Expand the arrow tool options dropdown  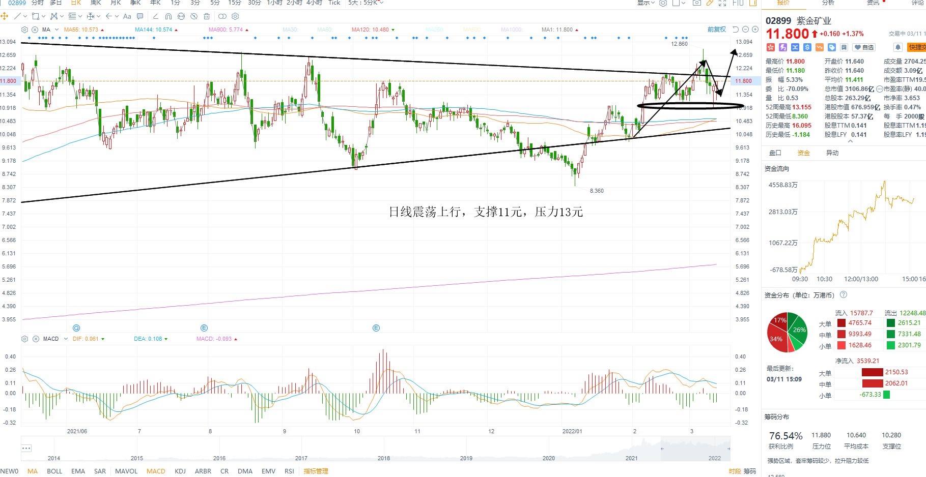(117, 16)
